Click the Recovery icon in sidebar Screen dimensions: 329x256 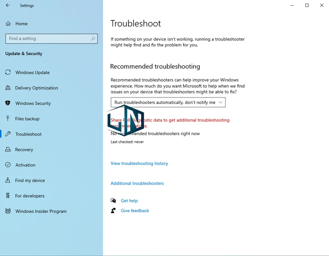(x=8, y=149)
